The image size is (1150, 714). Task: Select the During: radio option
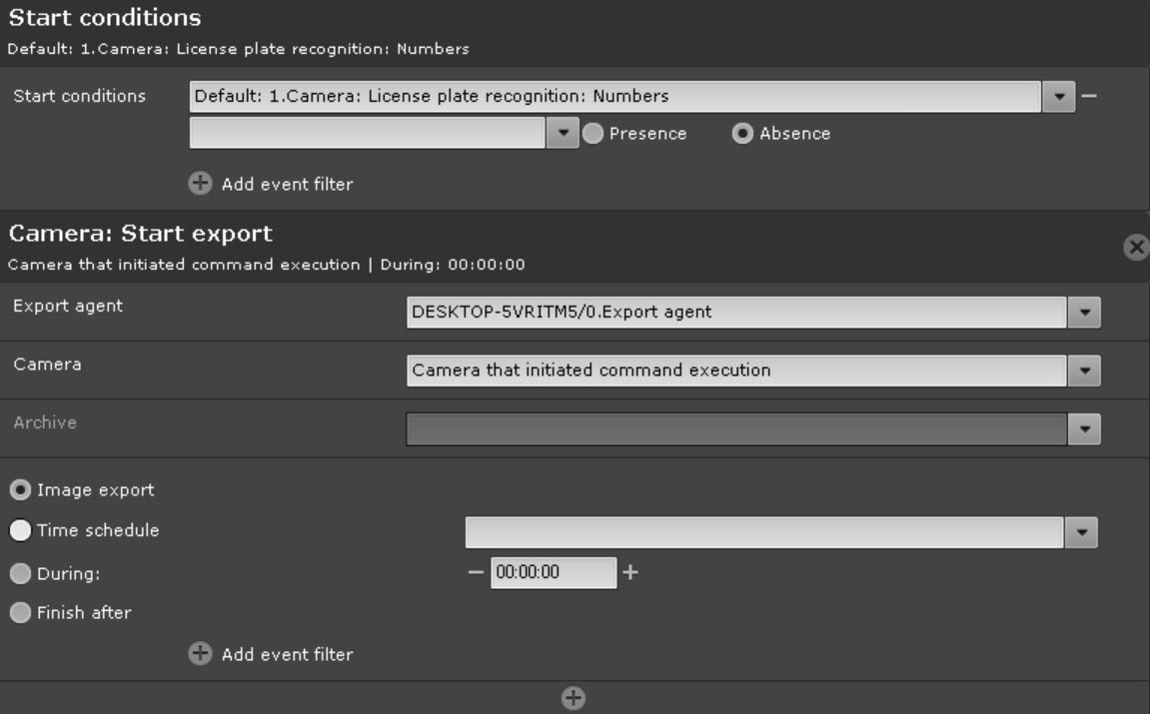(x=20, y=574)
